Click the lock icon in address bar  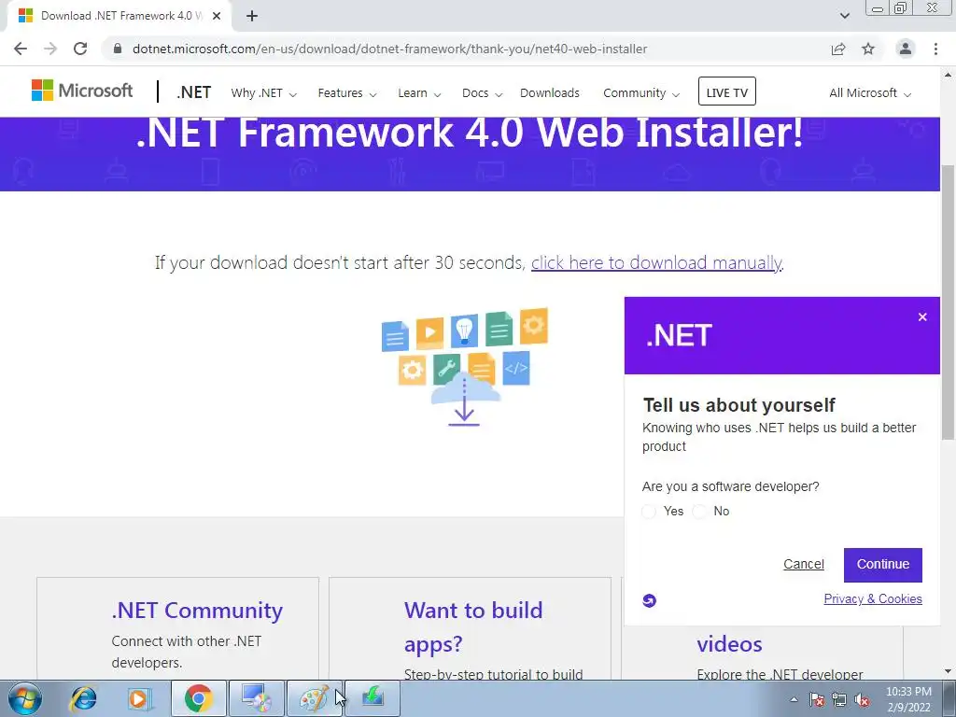[x=118, y=49]
